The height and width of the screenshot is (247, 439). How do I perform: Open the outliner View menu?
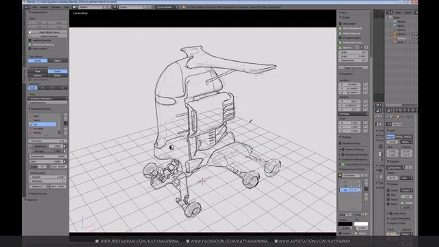tap(397, 12)
